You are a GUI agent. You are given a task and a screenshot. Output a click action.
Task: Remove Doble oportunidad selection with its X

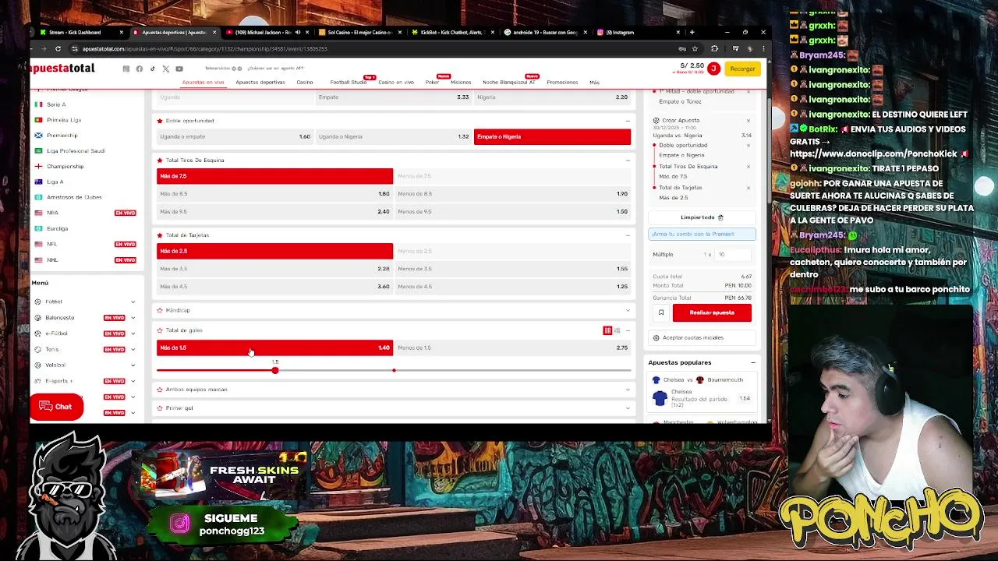[748, 145]
